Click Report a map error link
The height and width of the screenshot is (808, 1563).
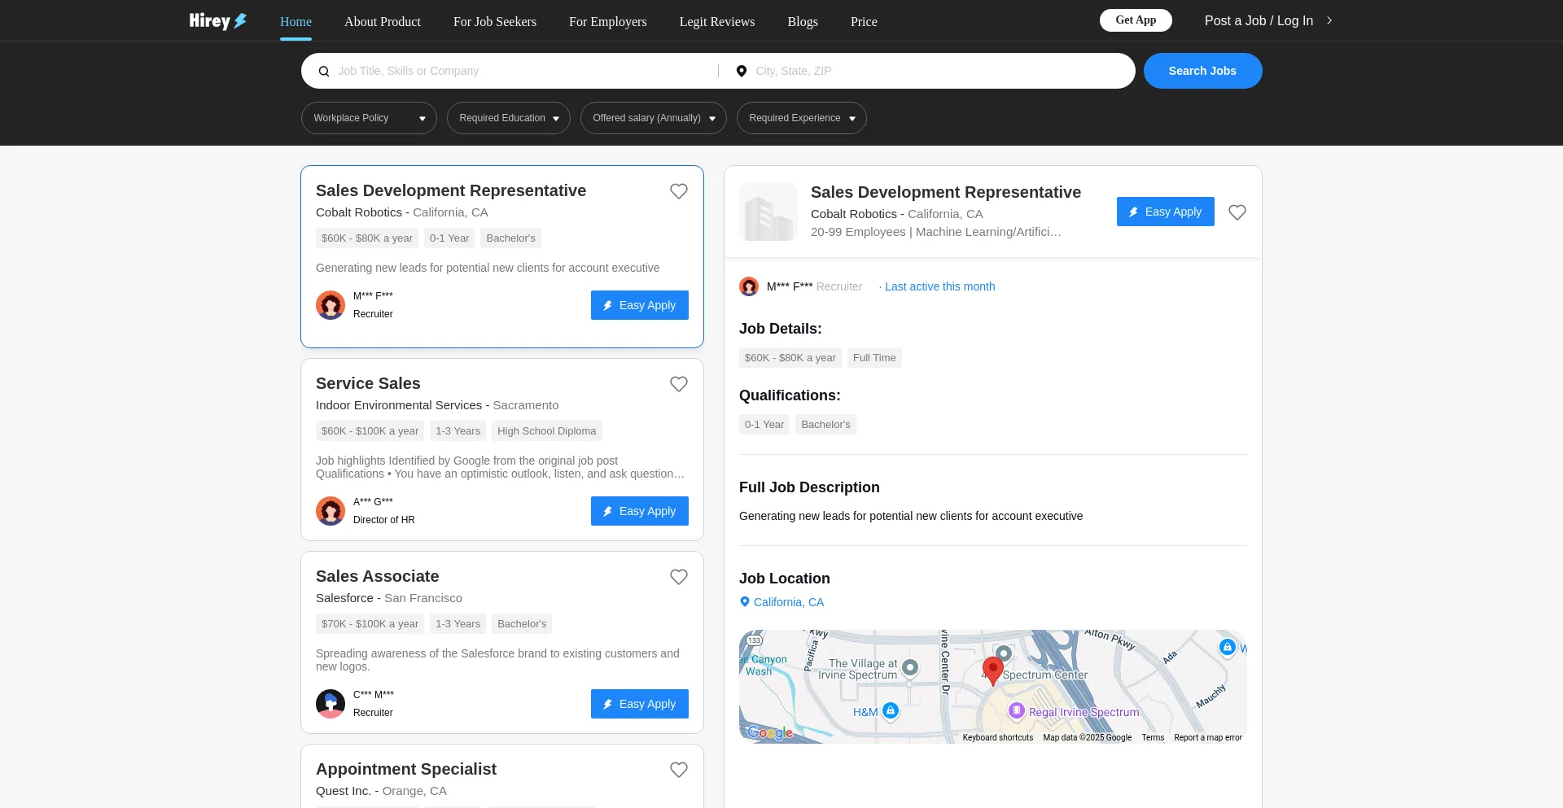point(1208,738)
